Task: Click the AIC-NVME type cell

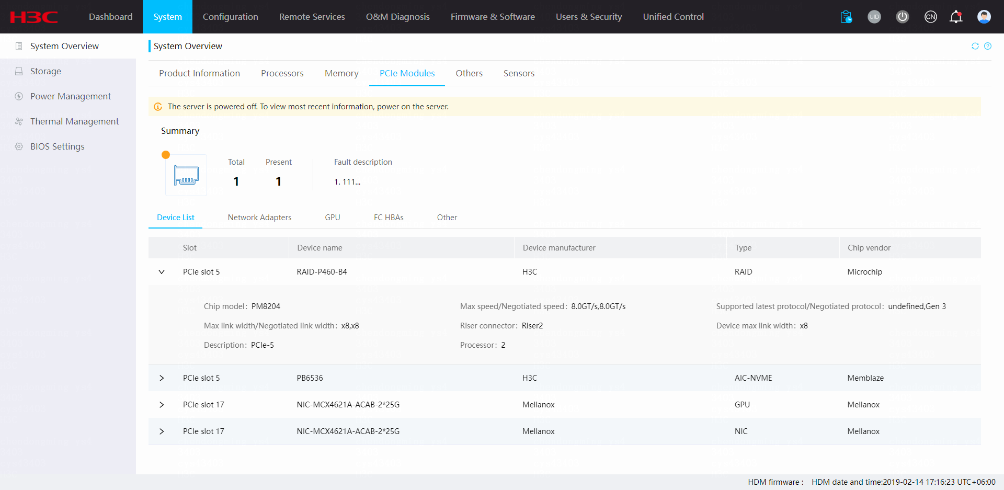Action: 753,378
